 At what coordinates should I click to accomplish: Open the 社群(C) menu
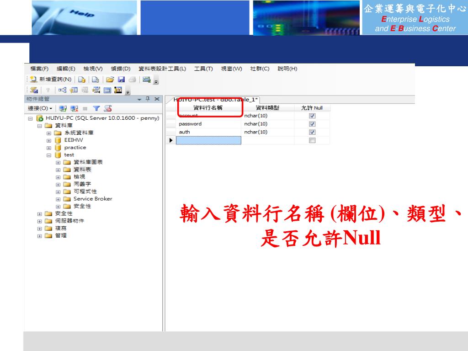(x=260, y=69)
